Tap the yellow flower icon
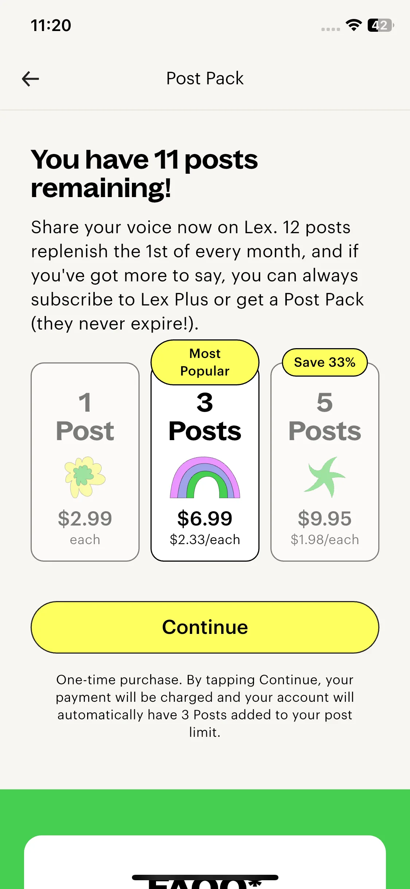The height and width of the screenshot is (889, 410). [x=85, y=477]
